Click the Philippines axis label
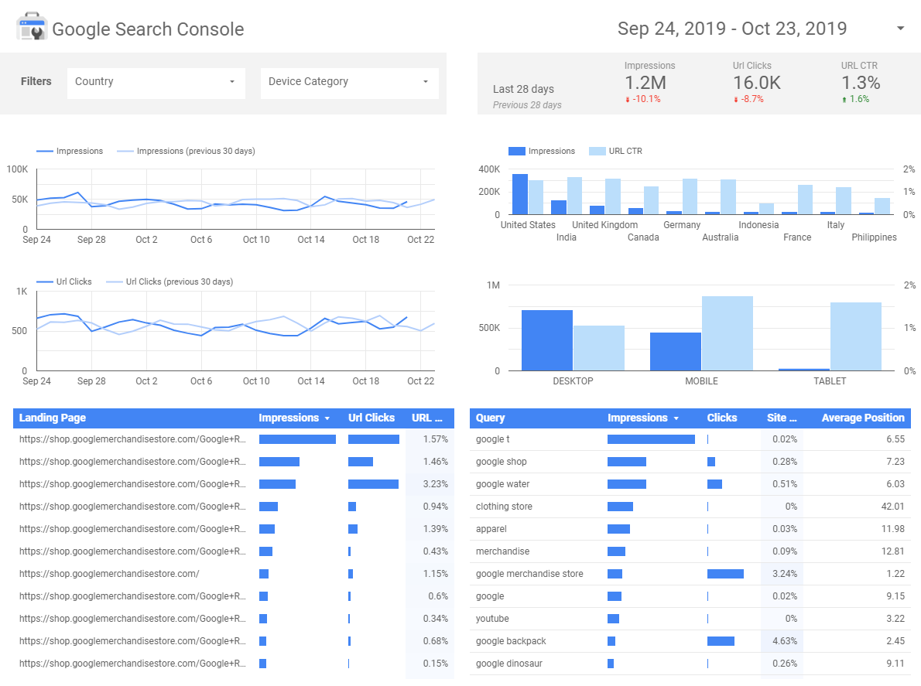The height and width of the screenshot is (686, 921). tap(874, 237)
